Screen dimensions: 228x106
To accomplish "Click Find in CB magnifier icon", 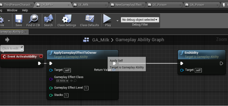I will [x=33, y=19].
